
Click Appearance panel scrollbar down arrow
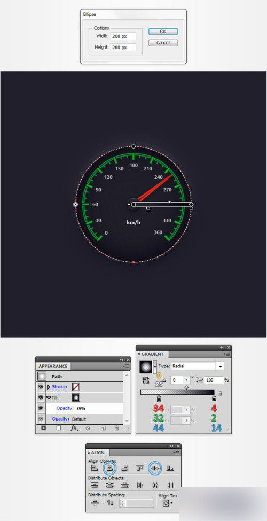pyautogui.click(x=126, y=421)
